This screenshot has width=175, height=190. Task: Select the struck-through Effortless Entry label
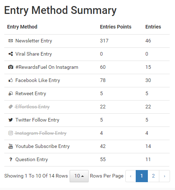click(x=32, y=107)
